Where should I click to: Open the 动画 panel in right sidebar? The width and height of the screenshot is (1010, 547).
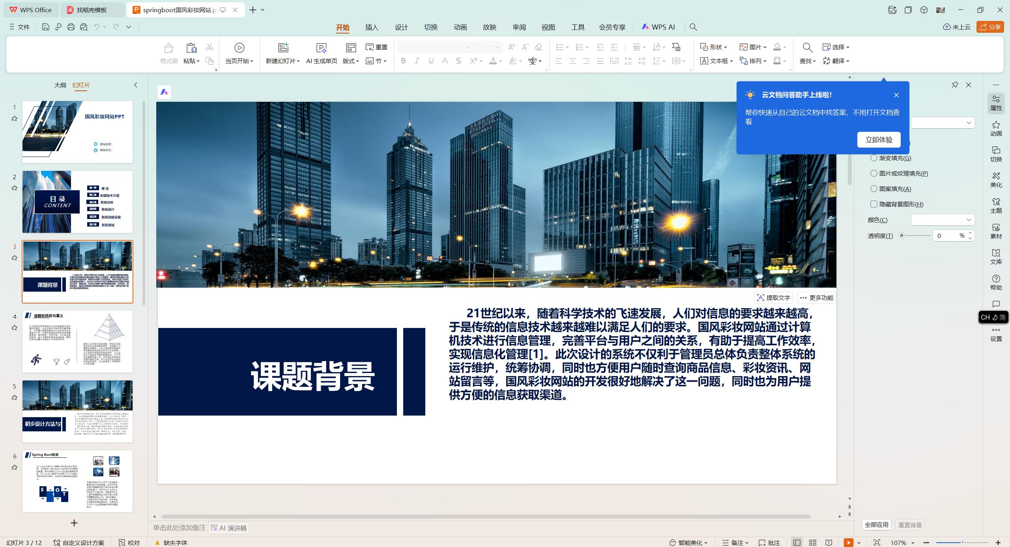click(996, 130)
